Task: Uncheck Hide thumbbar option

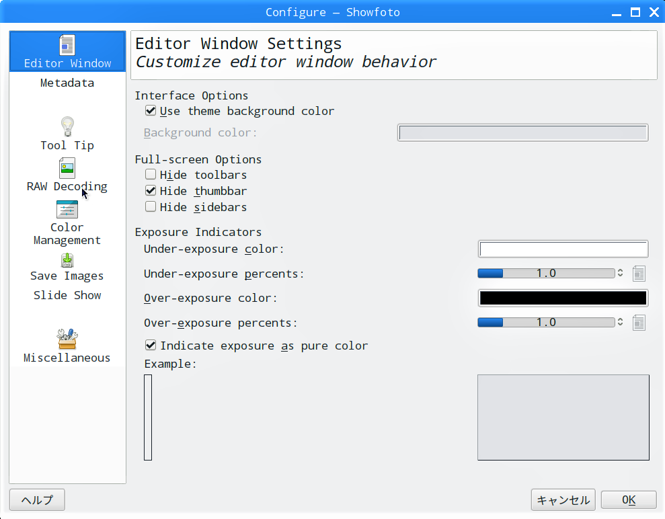Action: 151,190
